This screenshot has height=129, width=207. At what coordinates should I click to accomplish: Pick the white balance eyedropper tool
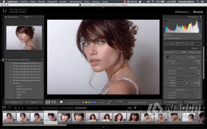point(167,57)
